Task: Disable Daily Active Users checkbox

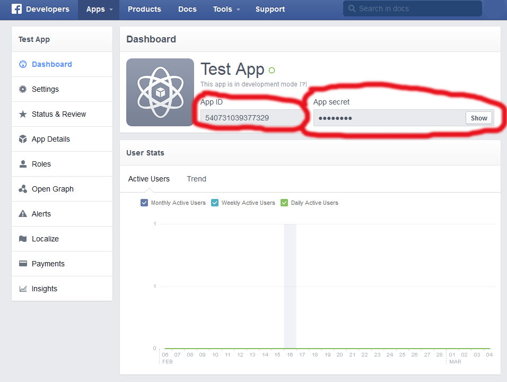Action: pos(284,203)
